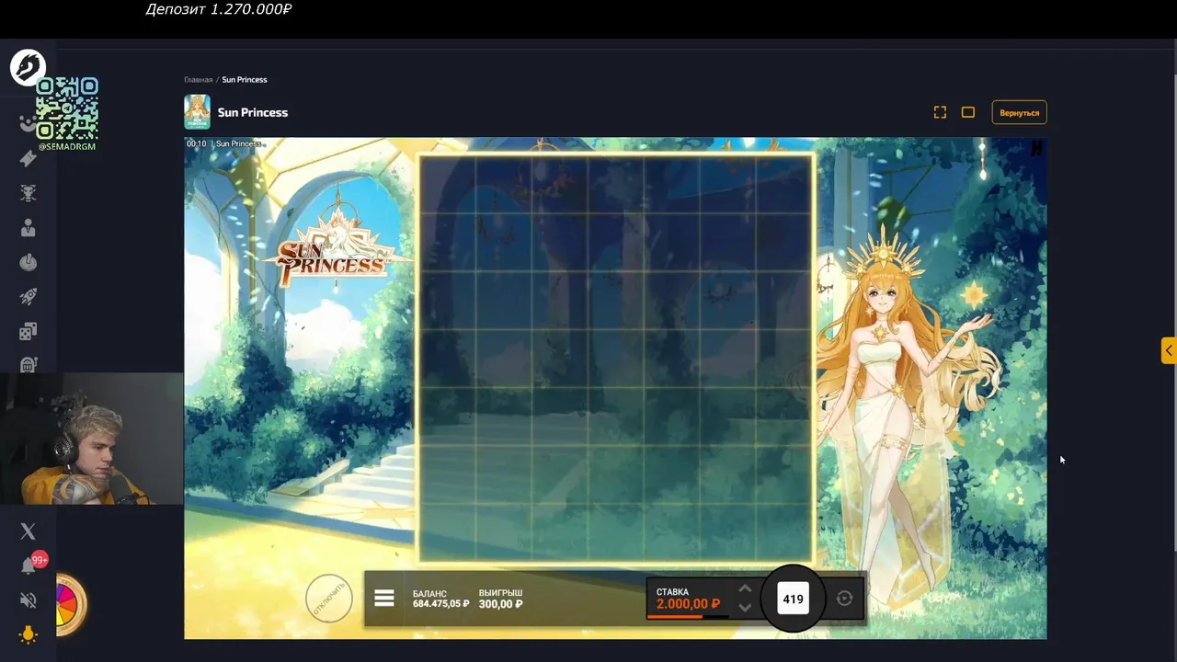This screenshot has width=1177, height=662.
Task: Click the БАЛАНС value 684.475,05 ₽
Action: [441, 604]
